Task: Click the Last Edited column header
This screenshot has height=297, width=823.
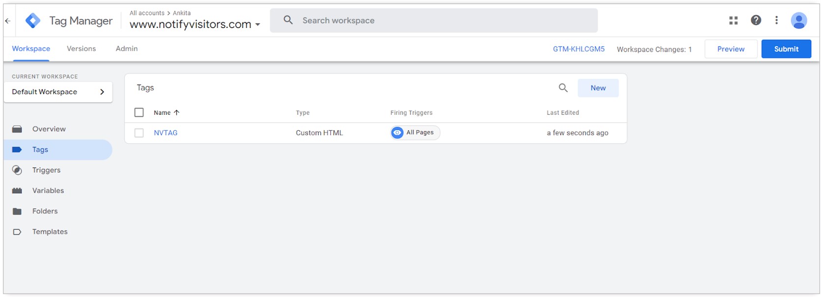Action: 563,113
